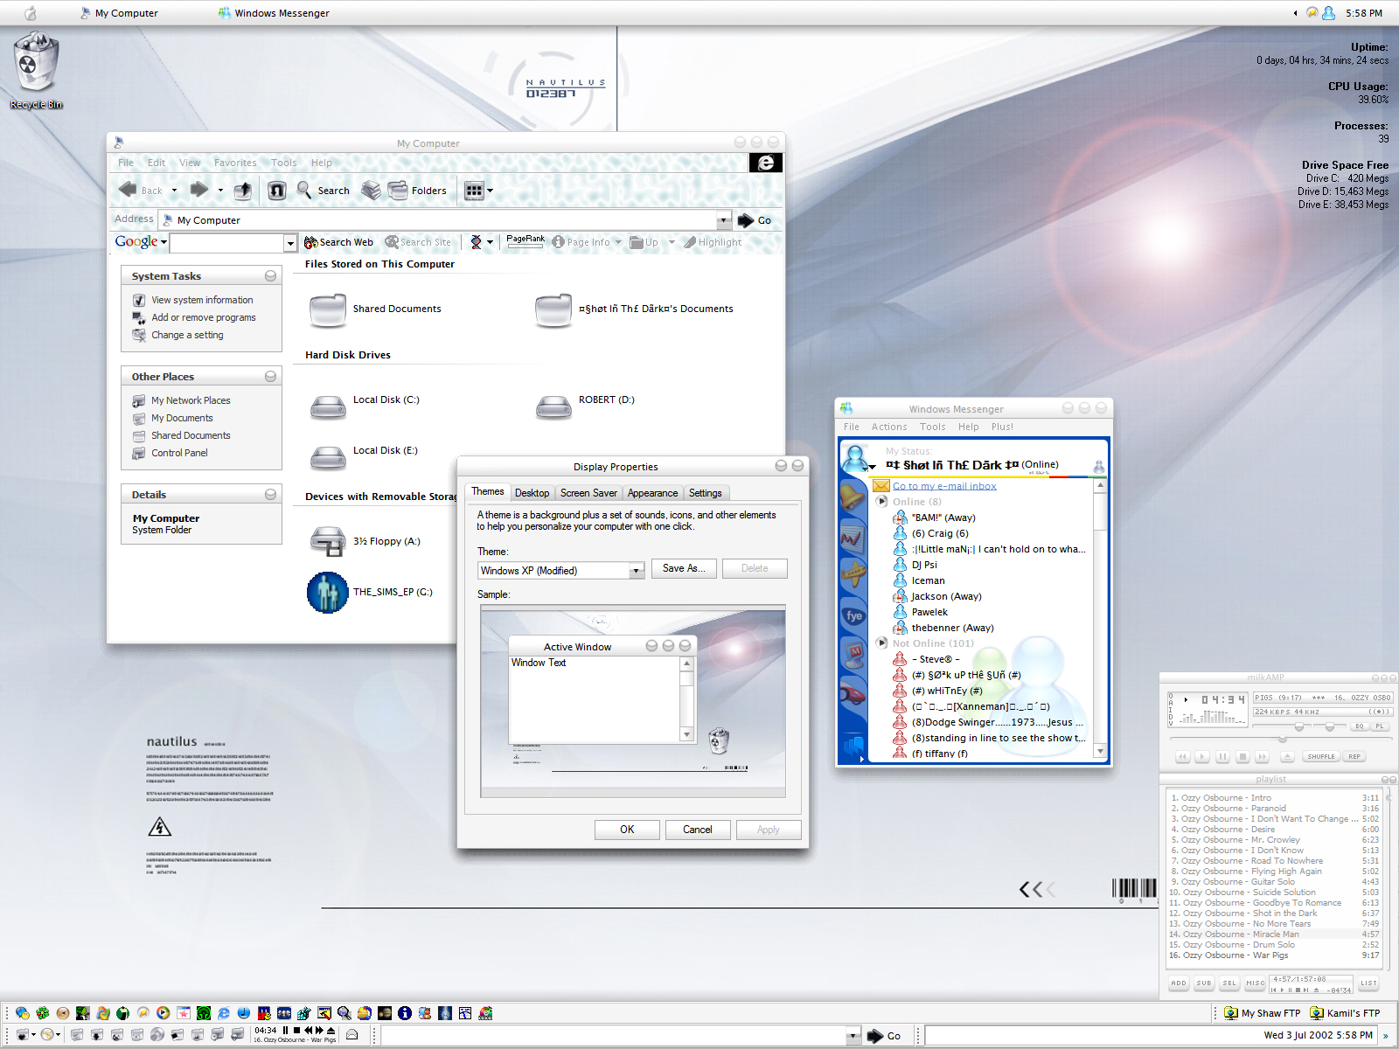Collapse the Other Places panel
This screenshot has width=1399, height=1049.
(x=271, y=377)
